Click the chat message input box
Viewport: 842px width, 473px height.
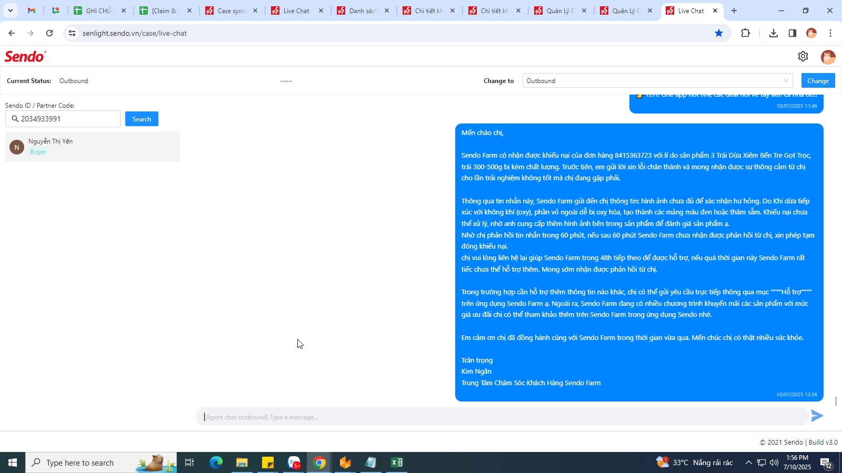[x=502, y=417]
